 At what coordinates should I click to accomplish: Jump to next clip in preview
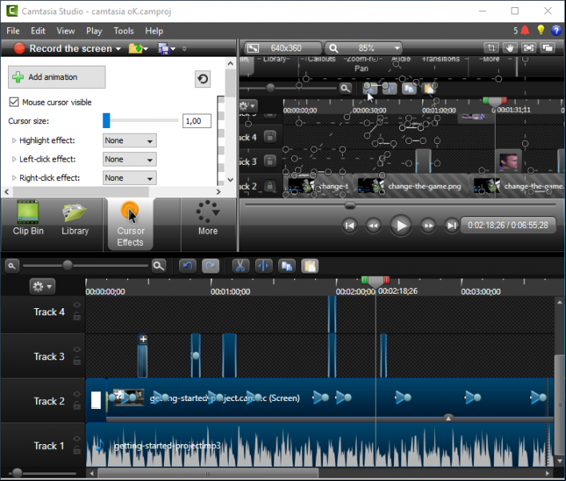point(451,226)
